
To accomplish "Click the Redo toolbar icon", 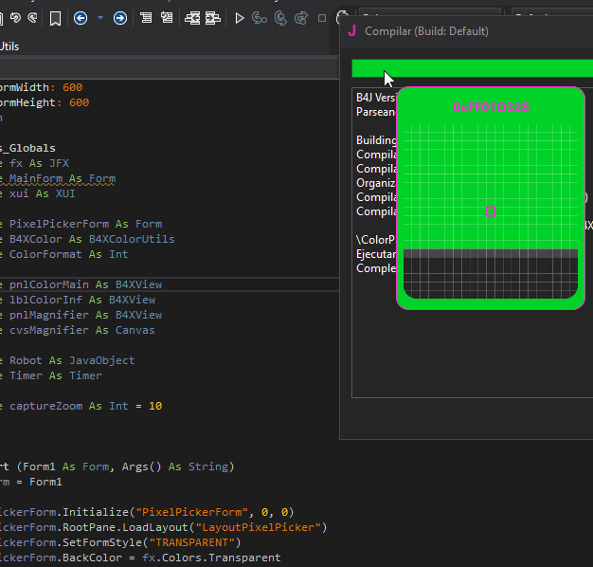I will [33, 18].
